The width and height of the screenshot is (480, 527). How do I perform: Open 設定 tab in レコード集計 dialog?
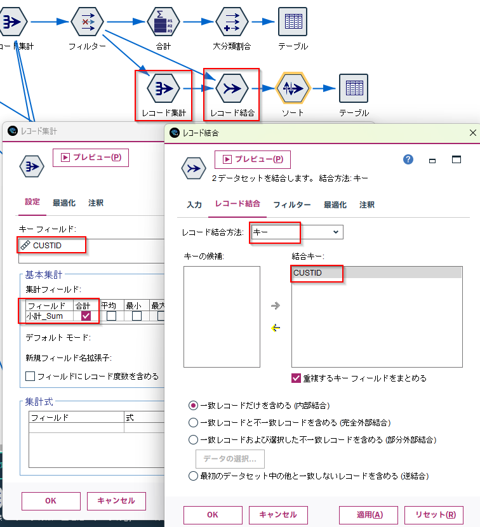[32, 202]
